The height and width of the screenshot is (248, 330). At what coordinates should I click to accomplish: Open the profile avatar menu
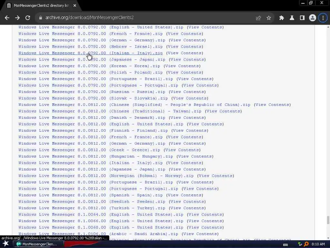pyautogui.click(x=313, y=18)
